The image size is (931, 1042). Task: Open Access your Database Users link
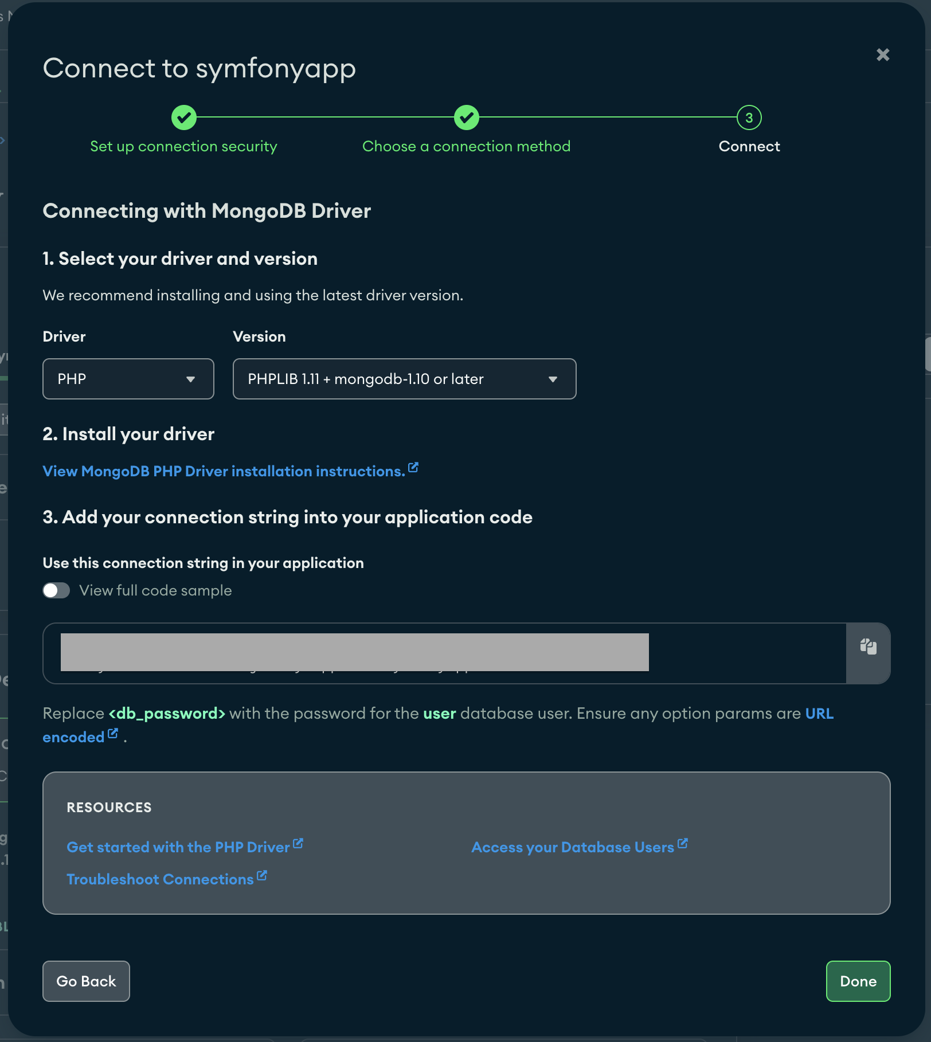point(579,847)
